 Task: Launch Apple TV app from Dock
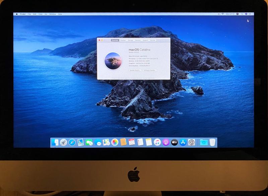174,142
